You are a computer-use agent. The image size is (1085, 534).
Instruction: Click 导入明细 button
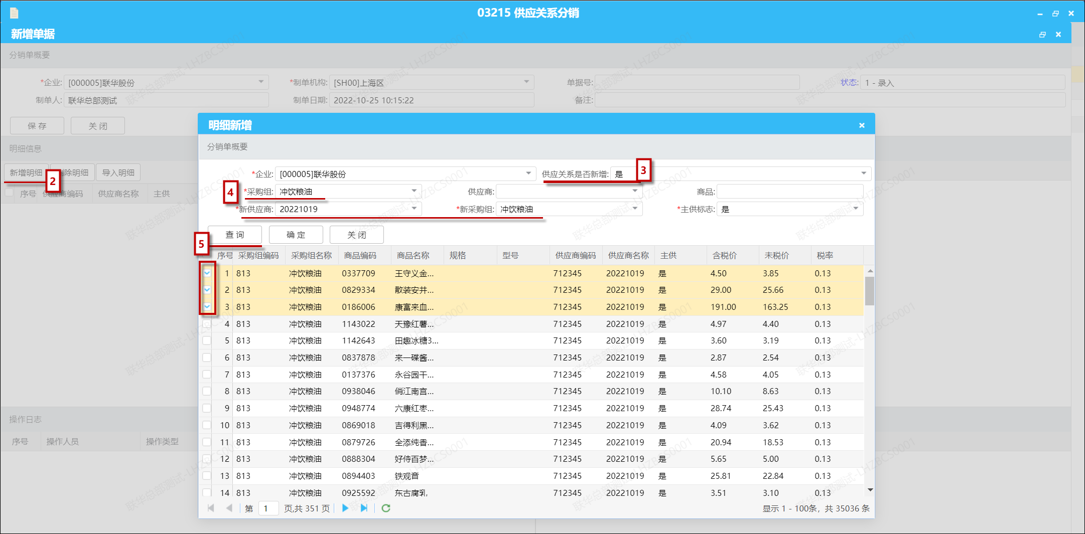point(118,172)
